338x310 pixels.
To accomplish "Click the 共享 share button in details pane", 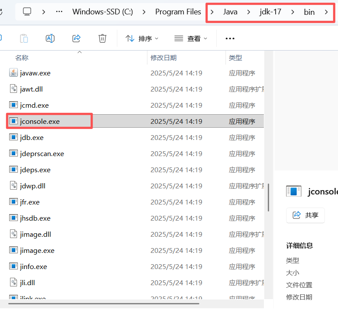I will click(x=305, y=215).
